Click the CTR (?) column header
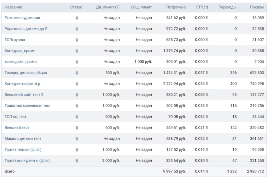 pos(202,7)
